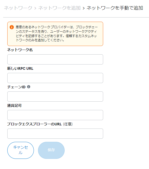Image resolution: width=149 pixels, height=169 pixels.
Task: Go back to ネットワーク breadcrumb
Action: tap(18, 8)
